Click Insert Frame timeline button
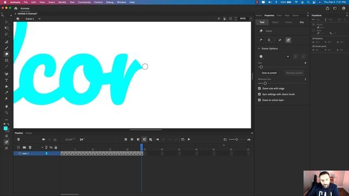This screenshot has width=349, height=196. pyautogui.click(x=138, y=139)
